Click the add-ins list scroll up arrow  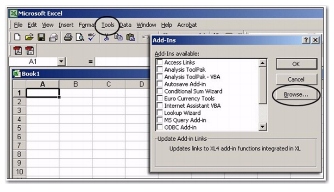[x=262, y=63]
